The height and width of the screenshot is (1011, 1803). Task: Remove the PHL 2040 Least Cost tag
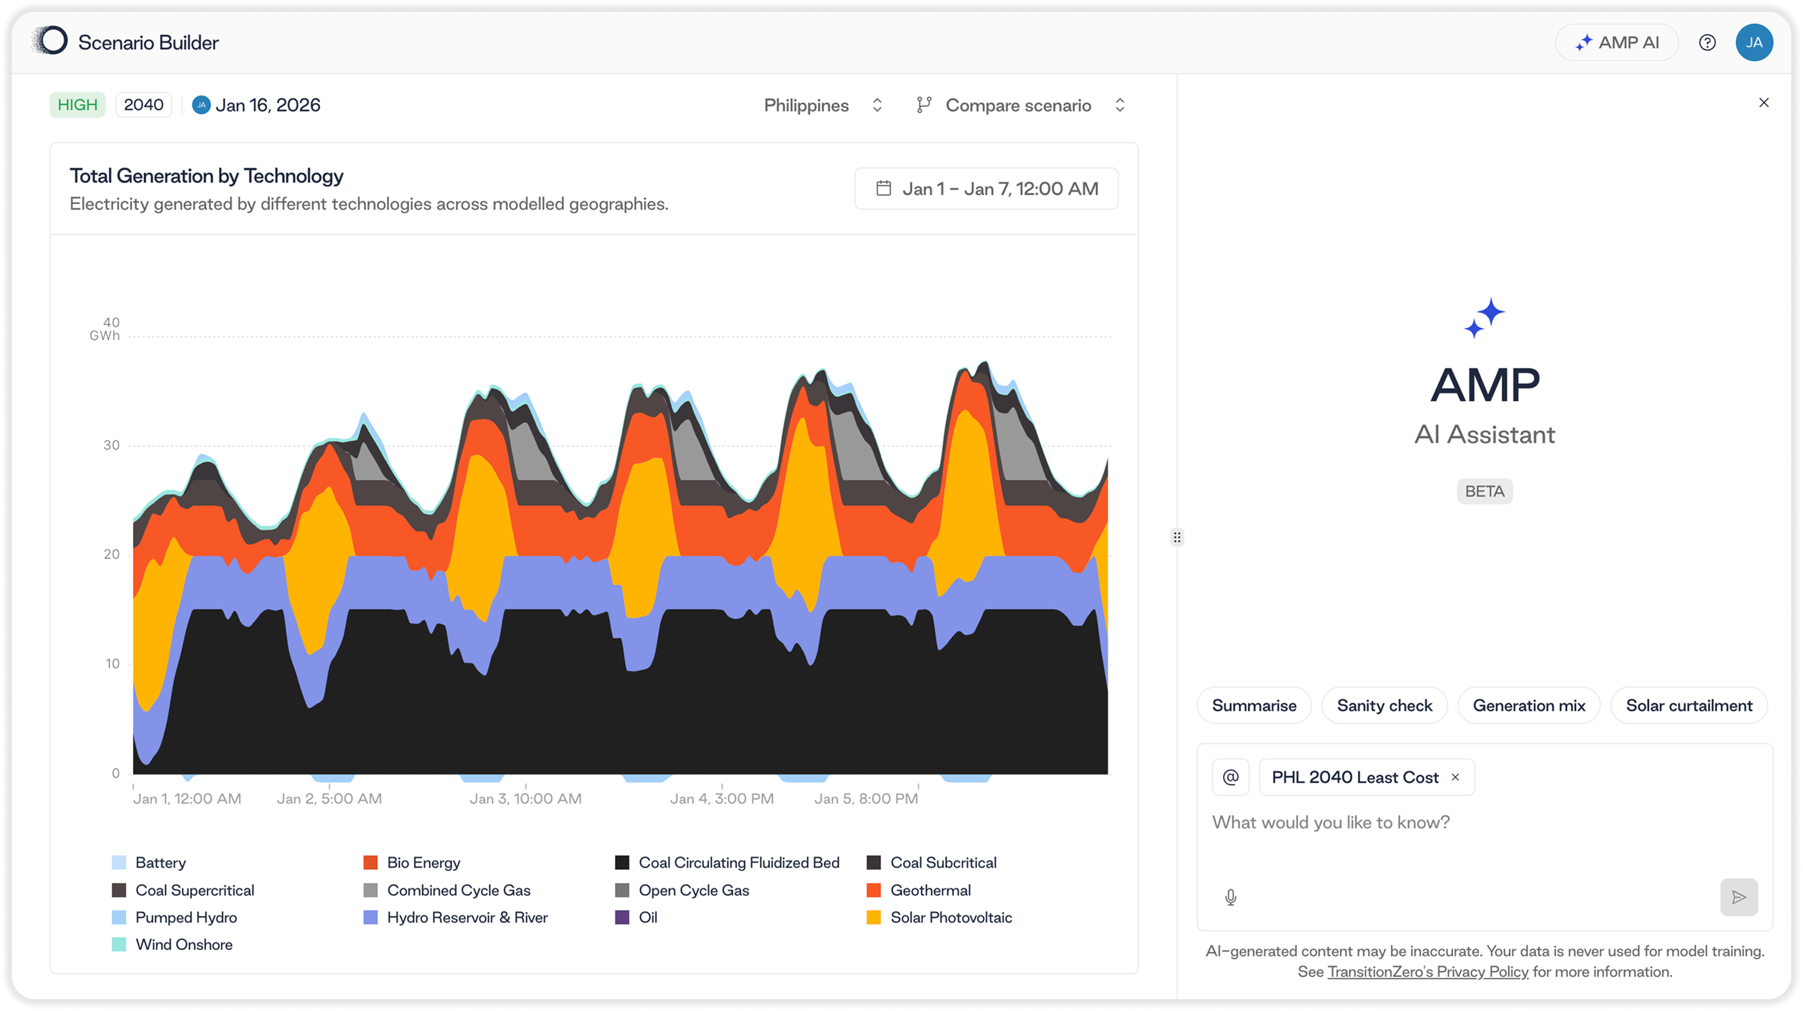tap(1455, 777)
